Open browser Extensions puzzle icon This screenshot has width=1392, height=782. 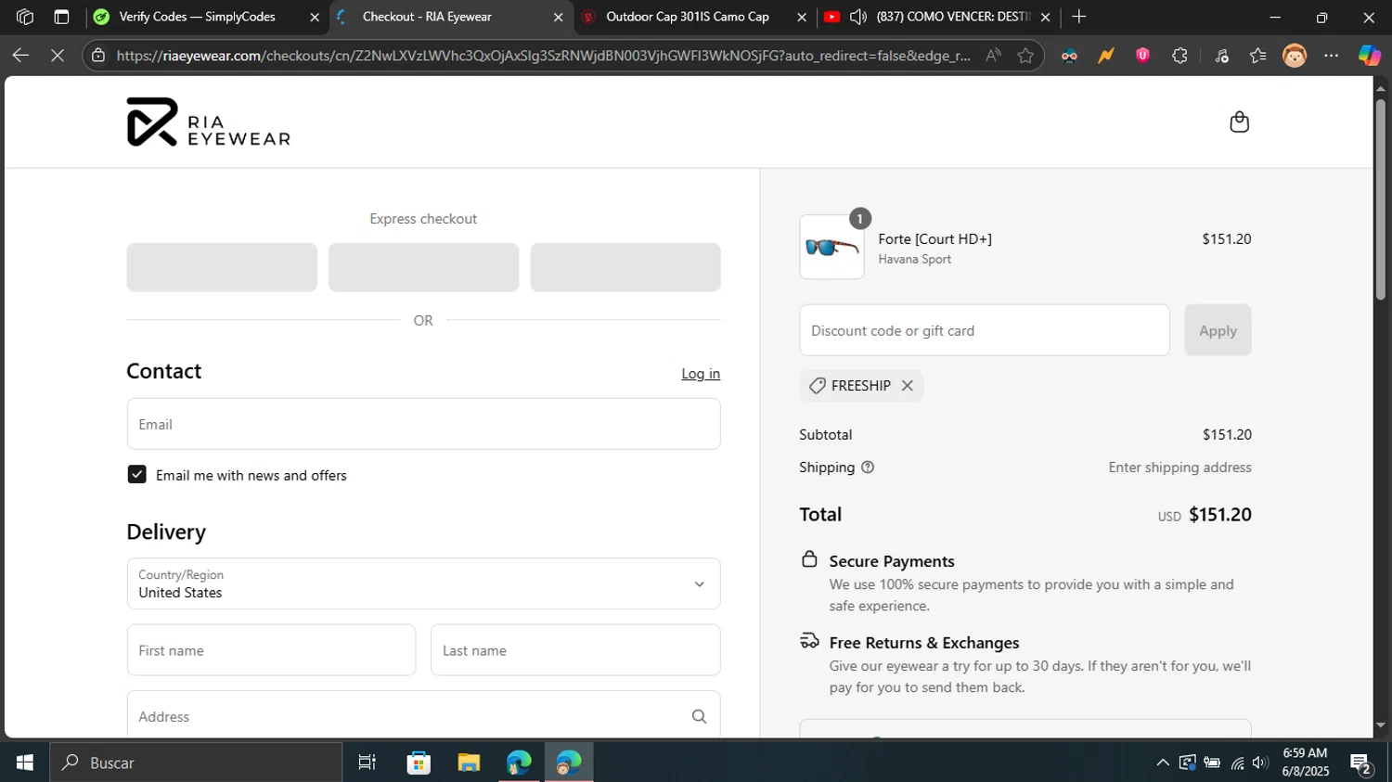1179,56
